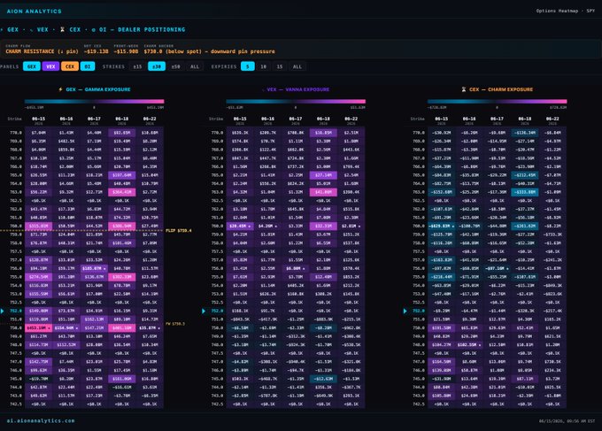Select 5 expiries
The width and height of the screenshot is (602, 431).
pyautogui.click(x=248, y=66)
